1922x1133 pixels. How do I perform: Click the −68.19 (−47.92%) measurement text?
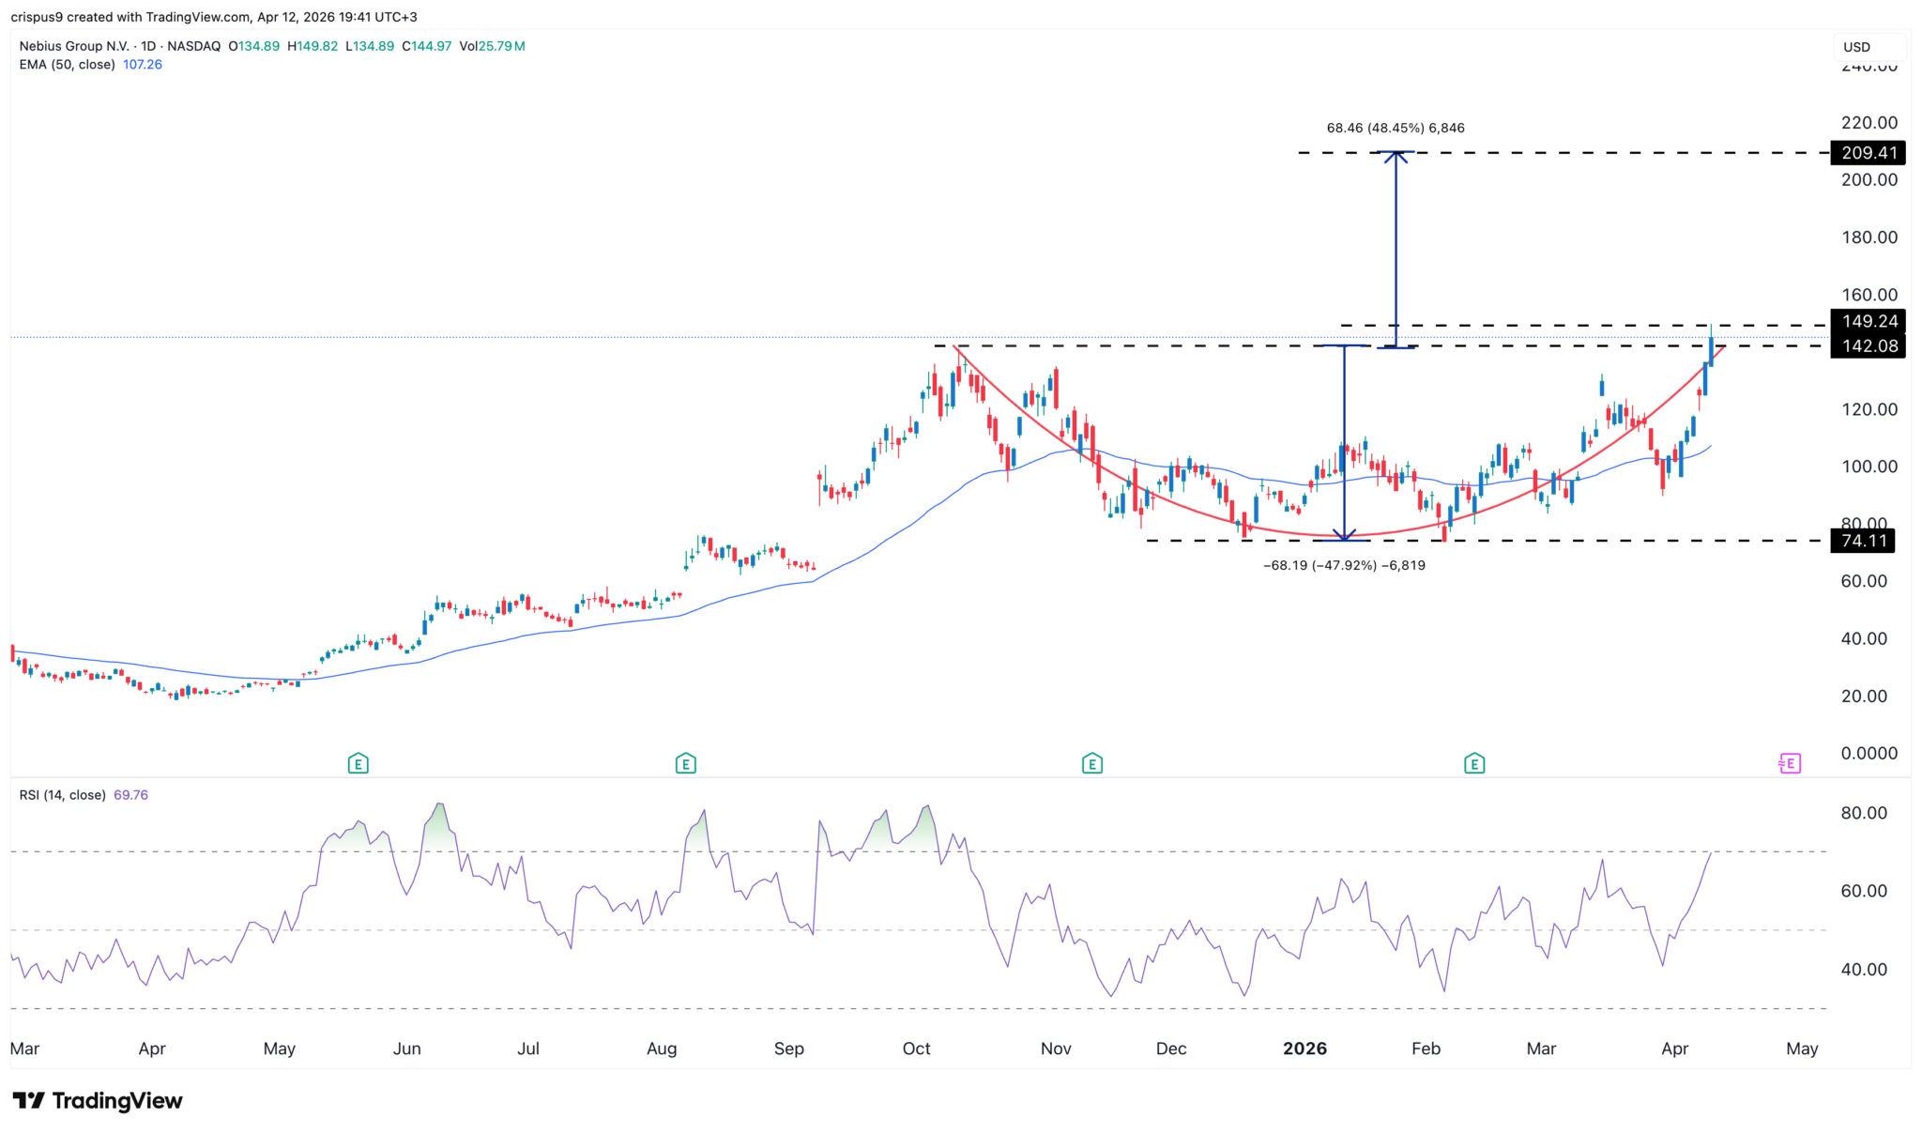pyautogui.click(x=1344, y=565)
